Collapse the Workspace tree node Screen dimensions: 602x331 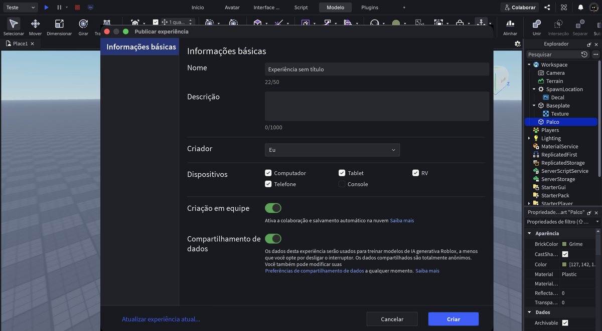(529, 65)
